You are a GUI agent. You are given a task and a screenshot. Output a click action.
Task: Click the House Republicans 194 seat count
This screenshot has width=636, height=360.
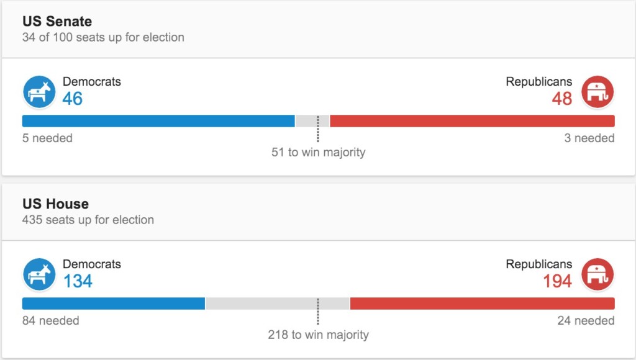(x=557, y=281)
